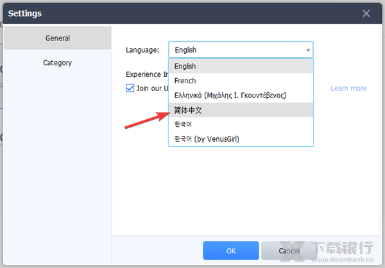
Task: Confirm settings with the OK button
Action: pos(231,251)
